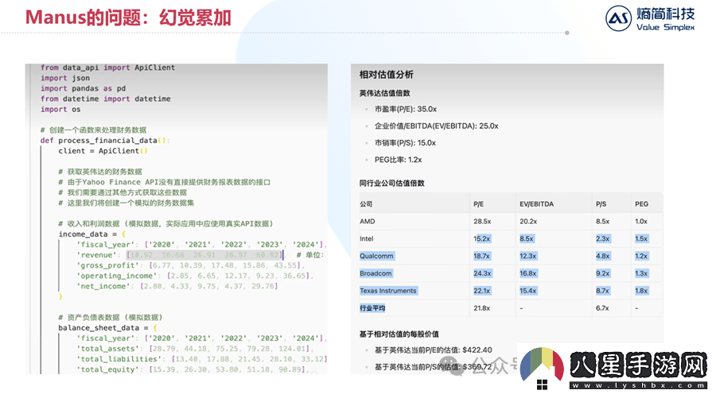
Task: Click the "PEG" table column header
Action: tap(641, 204)
